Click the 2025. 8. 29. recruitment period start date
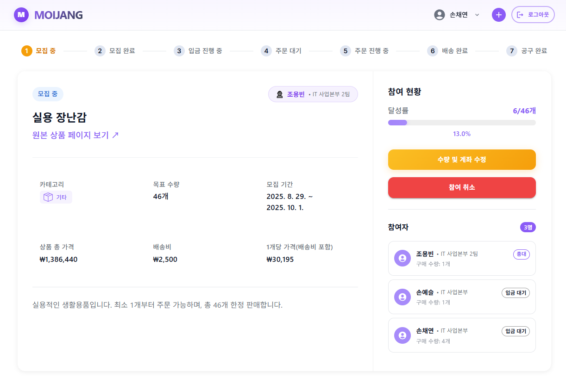 click(x=286, y=196)
